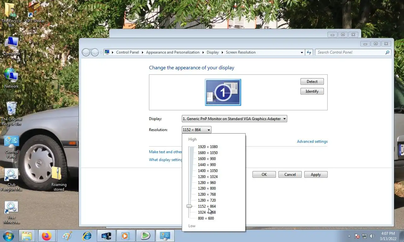This screenshot has height=242, width=404.
Task: Show hidden system tray icons
Action: [x=349, y=236]
